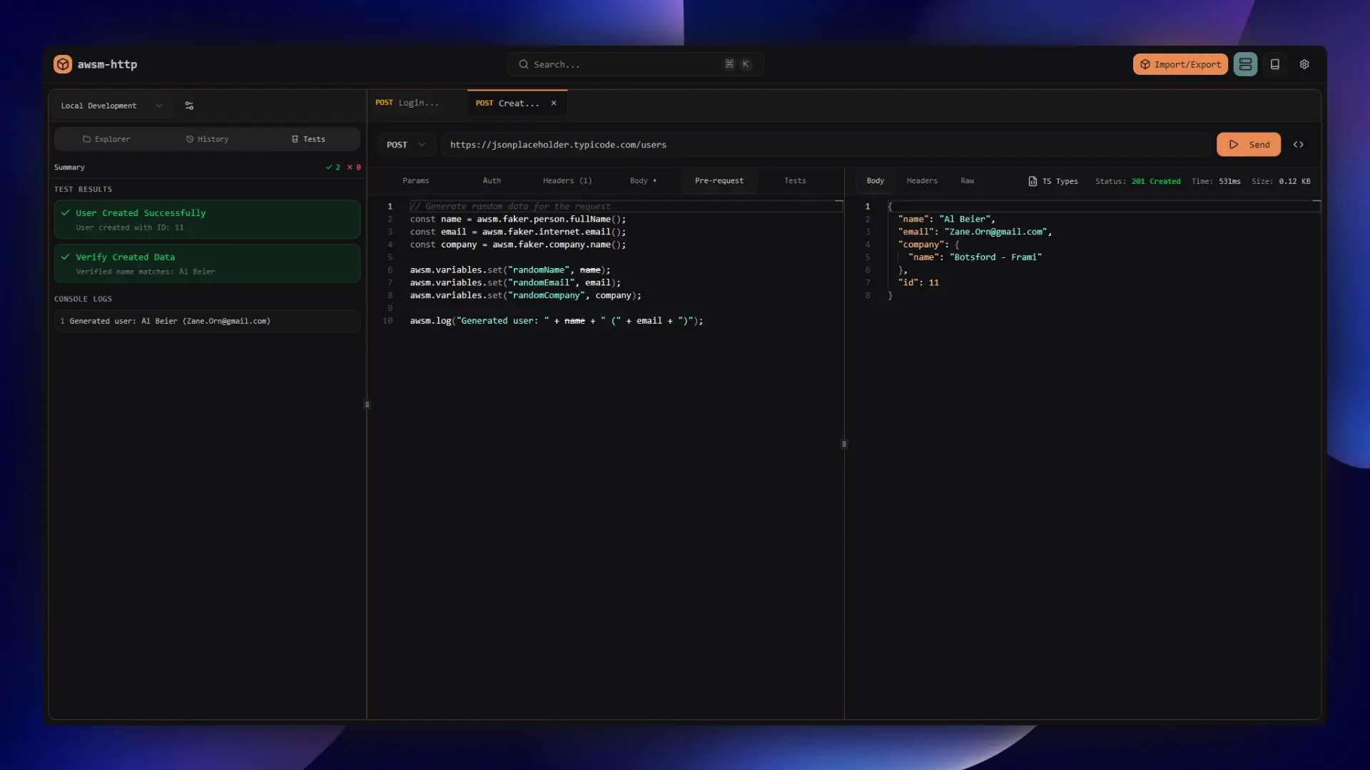This screenshot has width=1370, height=770.
Task: Click the Import/Export button
Action: [1180, 64]
